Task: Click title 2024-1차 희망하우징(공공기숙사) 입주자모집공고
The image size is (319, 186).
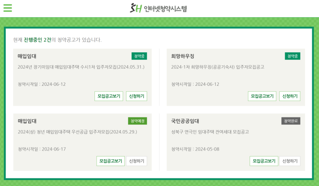Action: [218, 67]
